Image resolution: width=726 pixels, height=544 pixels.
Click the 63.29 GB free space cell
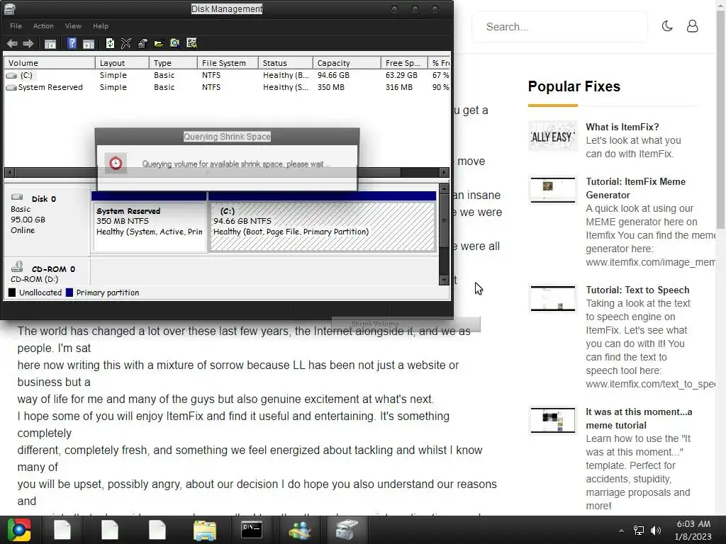[401, 75]
